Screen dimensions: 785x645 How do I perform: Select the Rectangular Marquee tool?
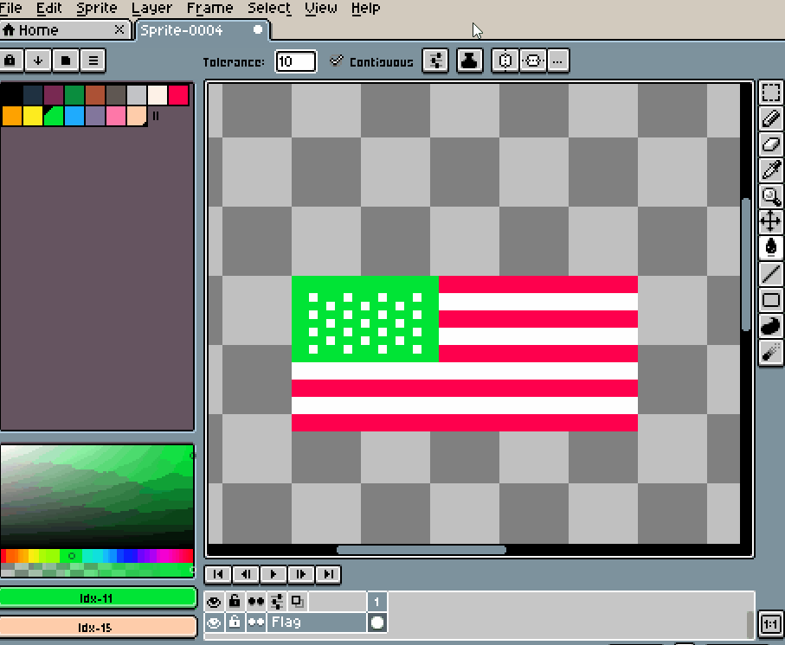770,93
